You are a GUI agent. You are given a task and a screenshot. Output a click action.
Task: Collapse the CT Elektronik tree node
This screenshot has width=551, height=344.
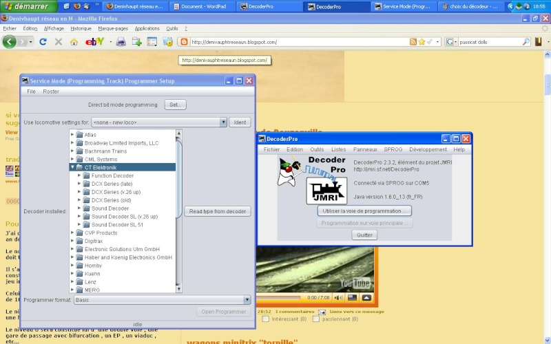point(72,167)
